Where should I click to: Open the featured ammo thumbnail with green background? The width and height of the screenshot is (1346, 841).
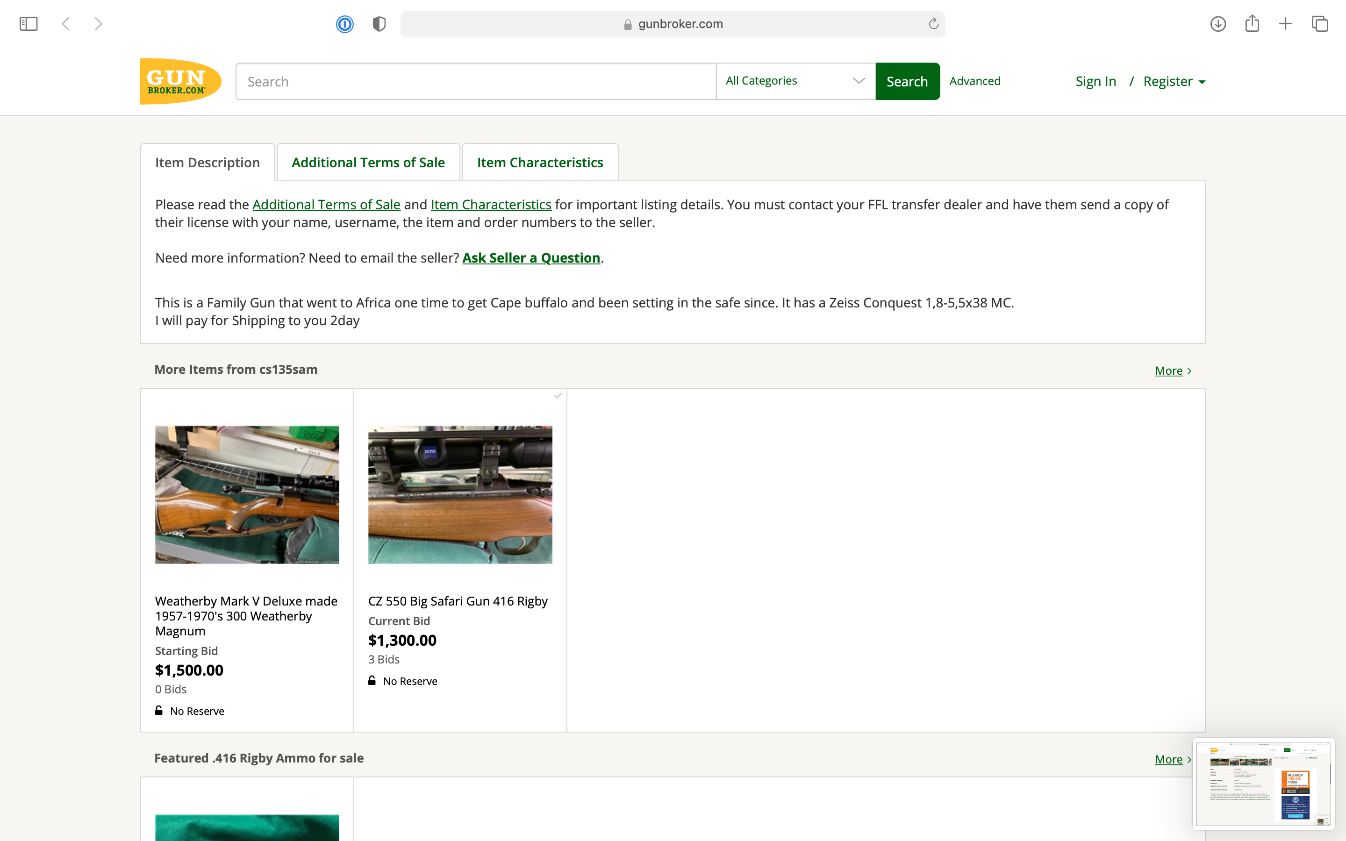point(247,827)
